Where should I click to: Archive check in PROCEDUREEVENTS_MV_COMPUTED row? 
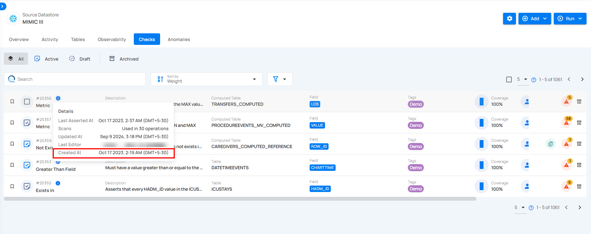coord(579,123)
